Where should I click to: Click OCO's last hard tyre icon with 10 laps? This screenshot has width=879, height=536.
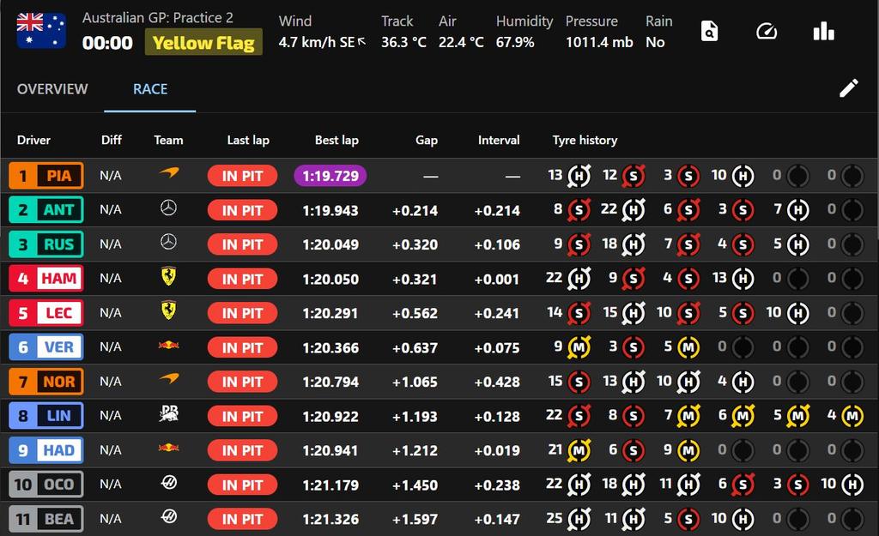[852, 485]
